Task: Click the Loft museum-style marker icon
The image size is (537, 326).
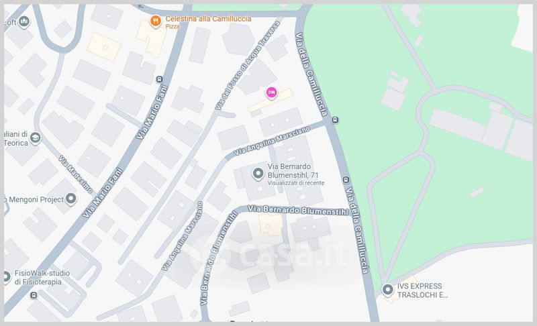Action: click(x=24, y=22)
